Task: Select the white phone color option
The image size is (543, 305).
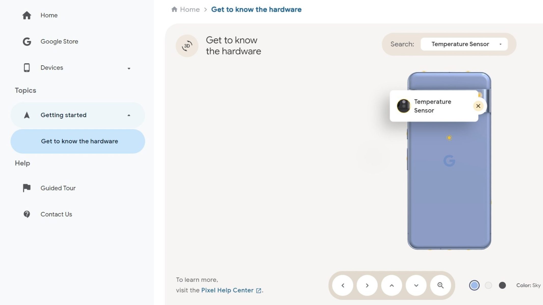Action: (x=488, y=285)
